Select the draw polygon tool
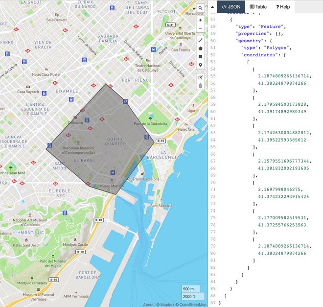The width and height of the screenshot is (323, 307). tap(200, 48)
